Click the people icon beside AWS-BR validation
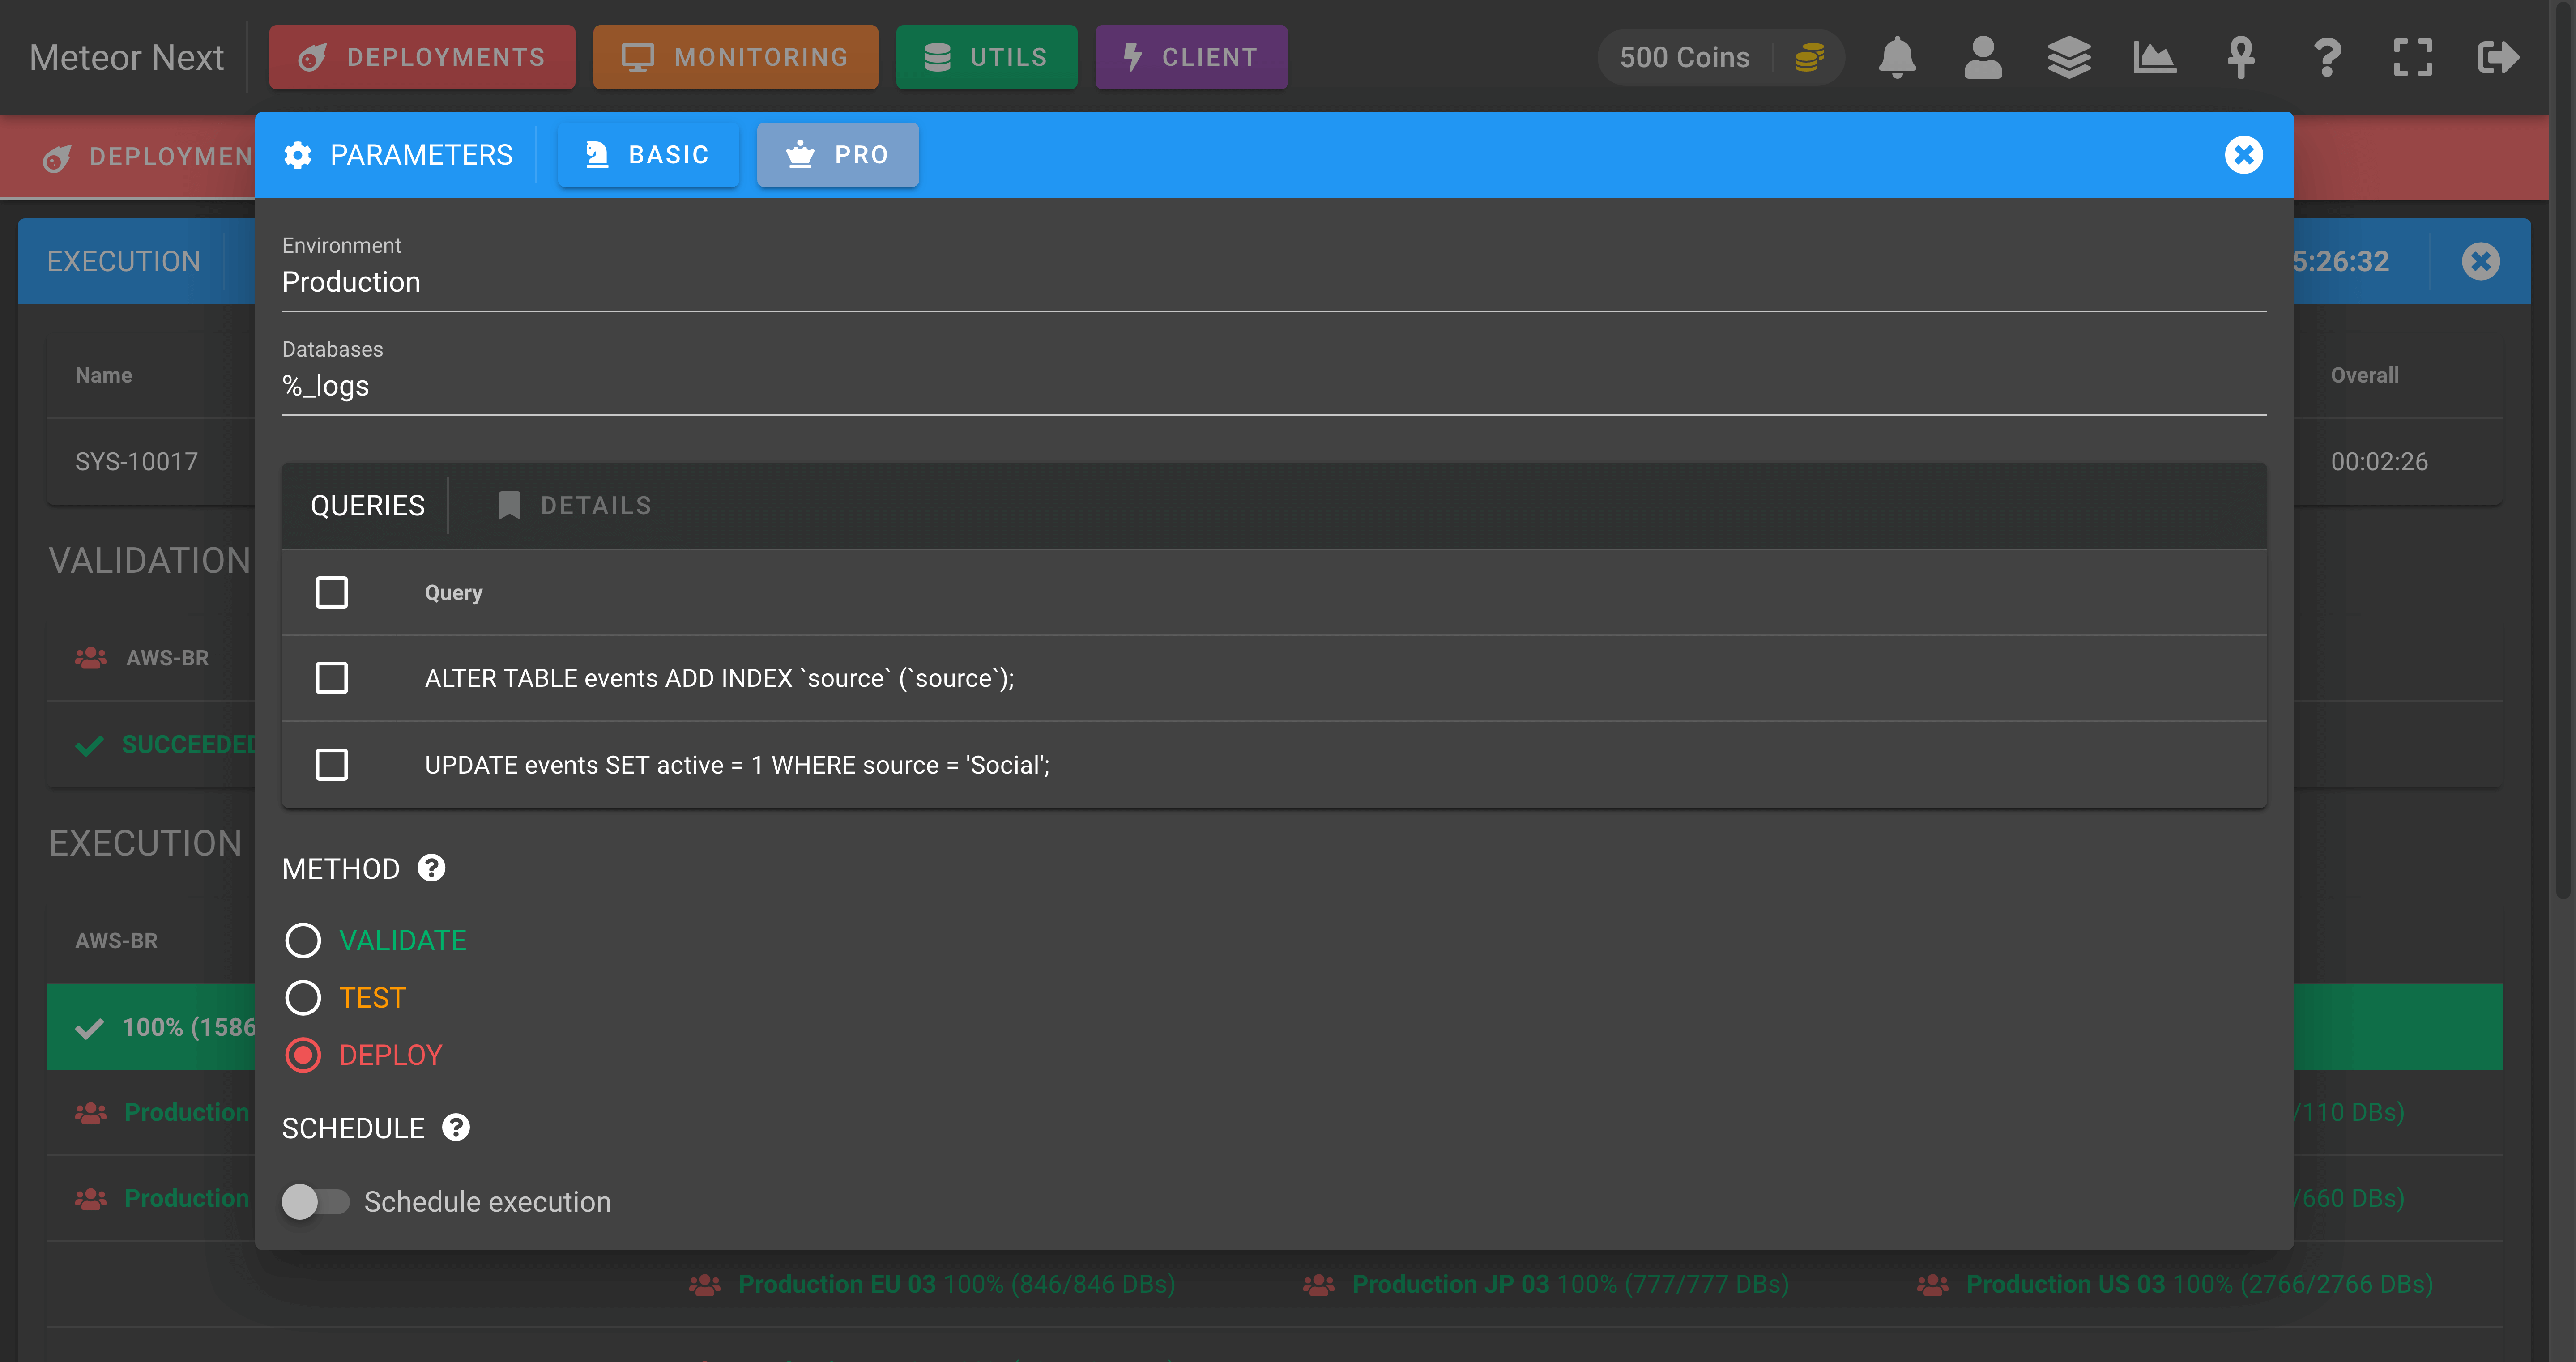 click(x=91, y=658)
